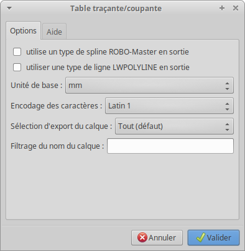
Task: Enable ROBO-Master spline output checkbox
Action: coord(17,51)
